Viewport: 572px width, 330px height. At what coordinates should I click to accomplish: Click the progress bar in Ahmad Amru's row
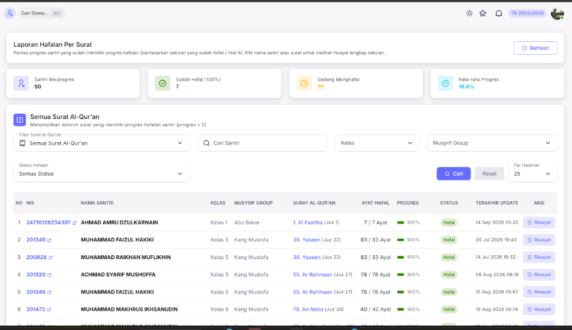[x=401, y=222]
